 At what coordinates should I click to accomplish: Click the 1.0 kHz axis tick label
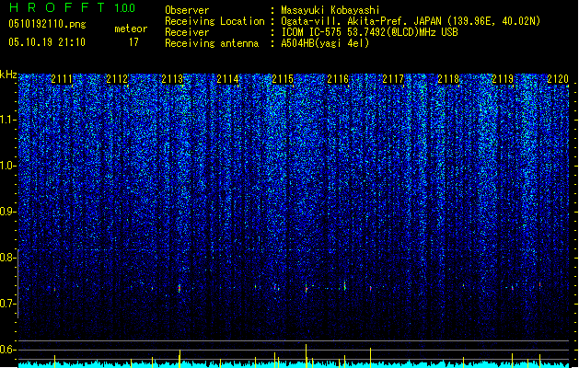click(x=8, y=166)
